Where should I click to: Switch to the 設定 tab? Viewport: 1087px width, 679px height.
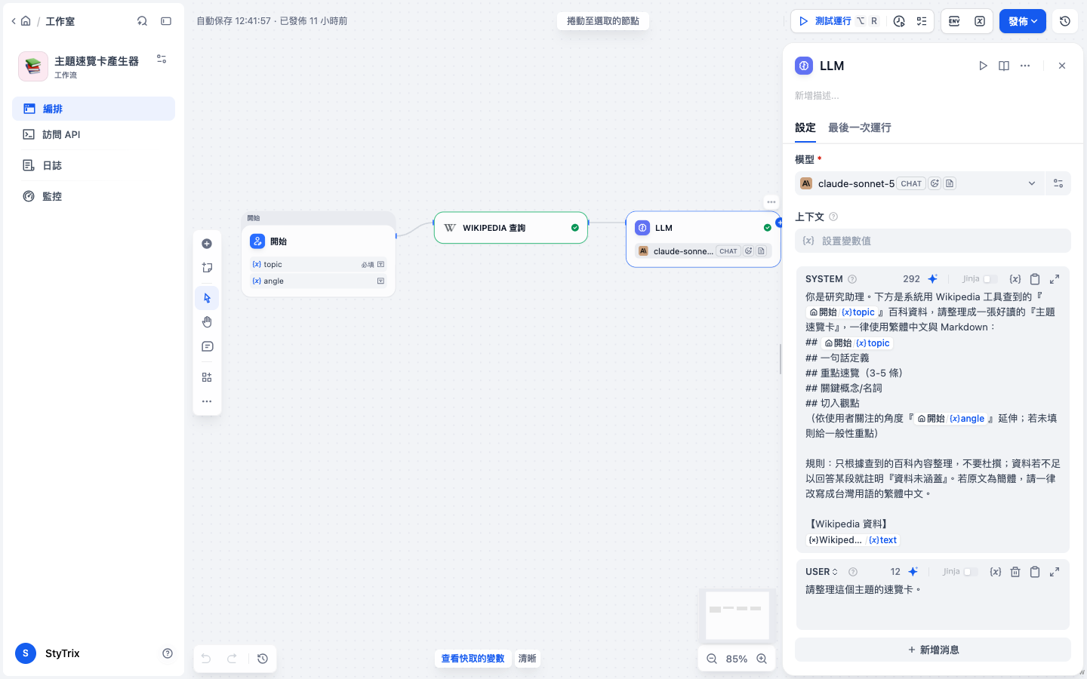coord(805,128)
